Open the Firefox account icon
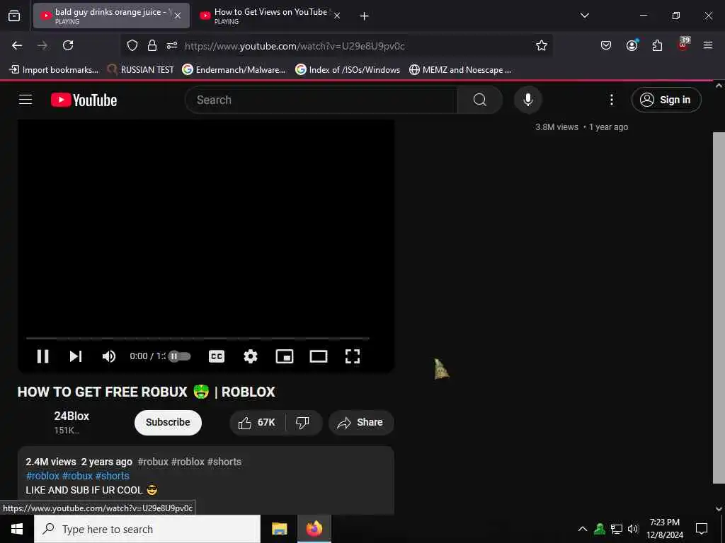Screen dimensions: 725x543 [632, 45]
